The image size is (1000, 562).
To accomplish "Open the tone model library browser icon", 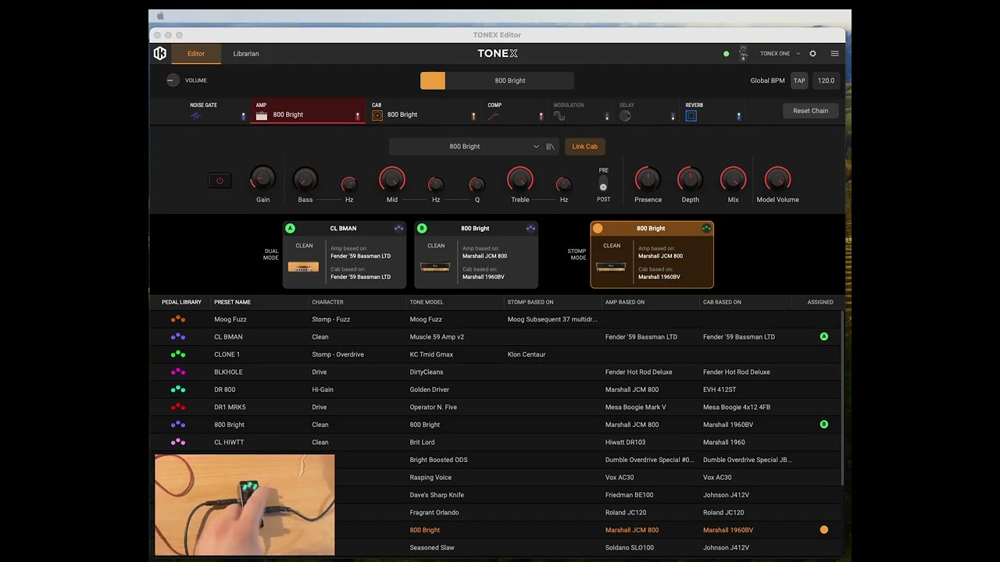I will [x=550, y=147].
